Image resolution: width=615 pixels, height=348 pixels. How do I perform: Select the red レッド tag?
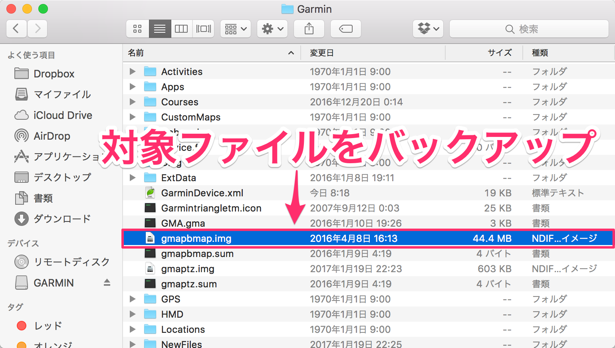click(48, 326)
